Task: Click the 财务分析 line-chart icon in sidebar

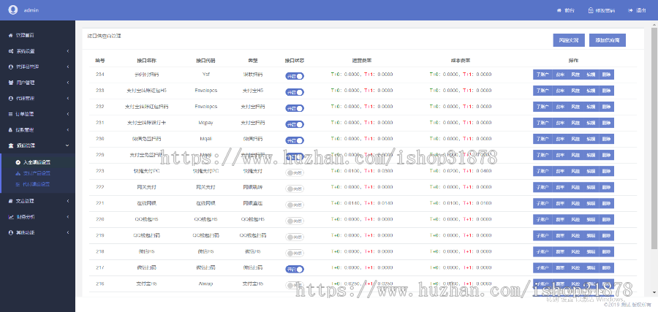Action: 10,217
